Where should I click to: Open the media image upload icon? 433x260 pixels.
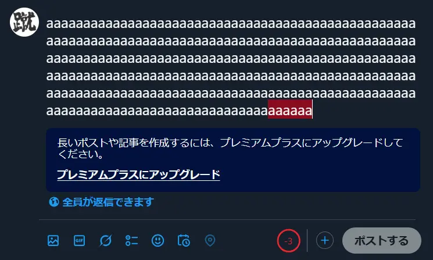pyautogui.click(x=53, y=240)
